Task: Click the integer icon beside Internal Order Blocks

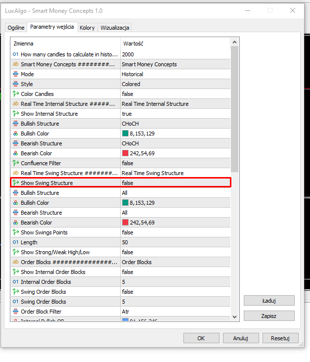Action: coord(15,282)
